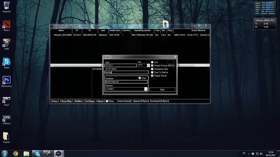Sort by the Name column header
Image resolution: width=280 pixels, height=157 pixels.
click(61, 31)
